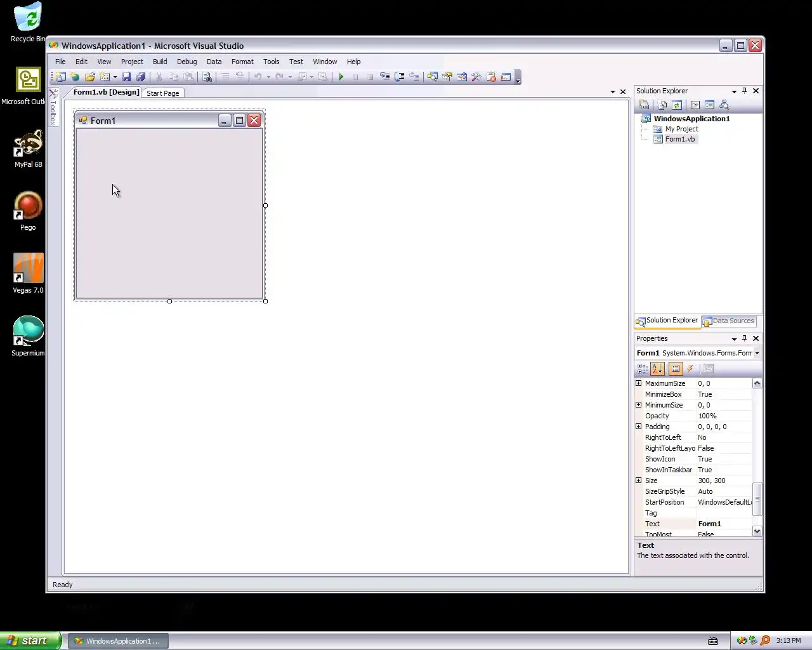This screenshot has height=650, width=812.
Task: Open Solution Explorer from the main toolbar
Action: [433, 77]
